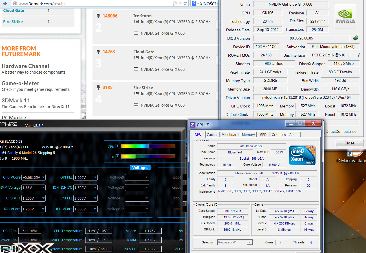Switch to the Memory tab in CPU-Z
Screen dimensions: 366x253
tap(248, 135)
